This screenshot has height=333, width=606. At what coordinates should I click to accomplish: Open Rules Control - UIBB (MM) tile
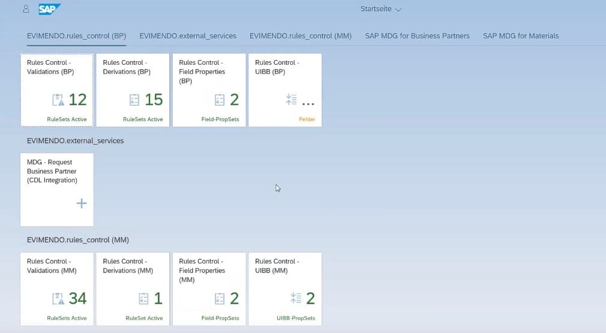[285, 289]
